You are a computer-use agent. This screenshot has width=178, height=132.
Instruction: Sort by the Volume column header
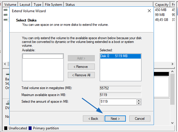click(x=10, y=5)
